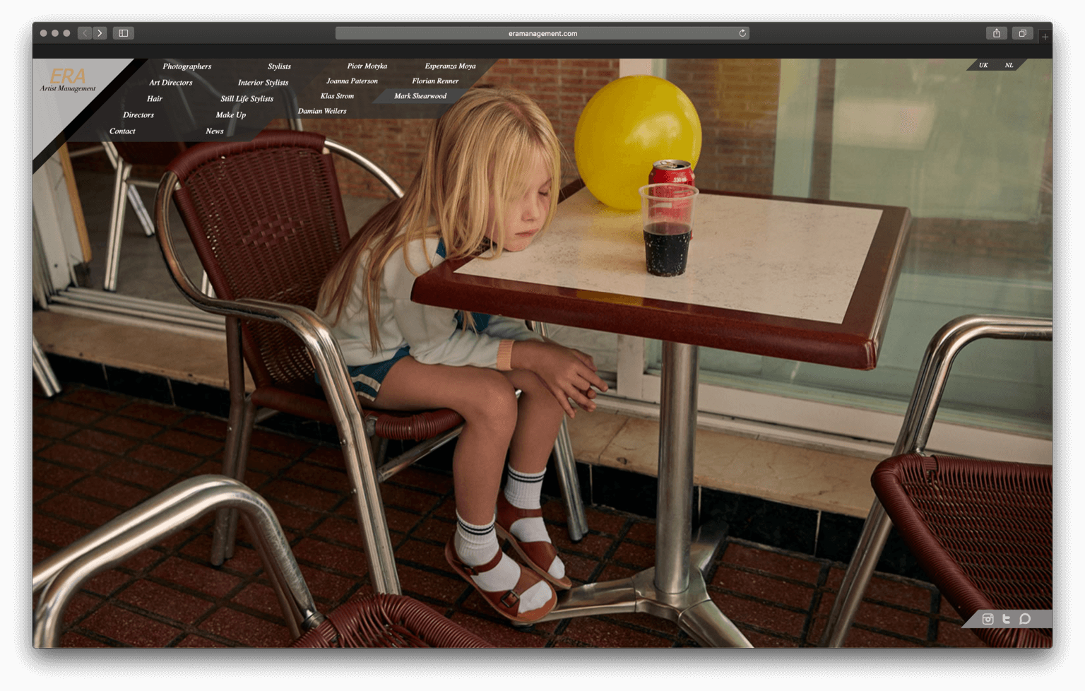Select Stylists in the navigation menu

coord(279,66)
